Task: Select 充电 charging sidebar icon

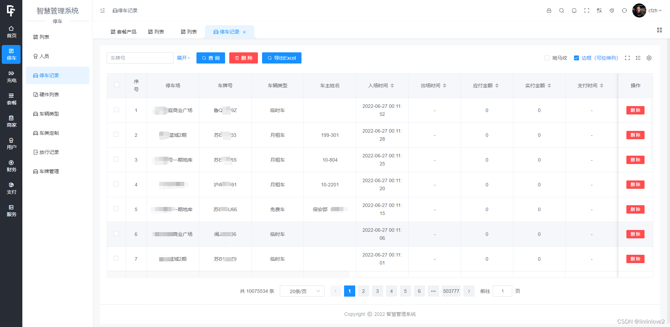Action: (x=11, y=77)
